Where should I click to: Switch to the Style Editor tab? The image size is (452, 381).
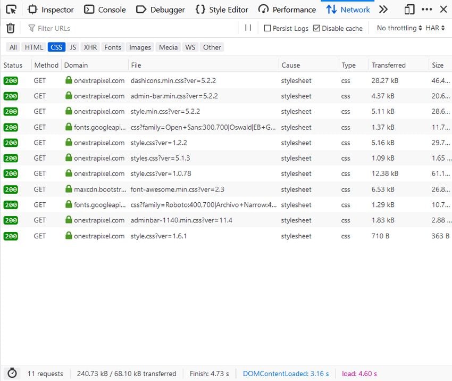coord(222,9)
